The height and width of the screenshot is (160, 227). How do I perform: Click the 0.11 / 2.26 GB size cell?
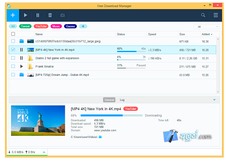tap(188, 58)
